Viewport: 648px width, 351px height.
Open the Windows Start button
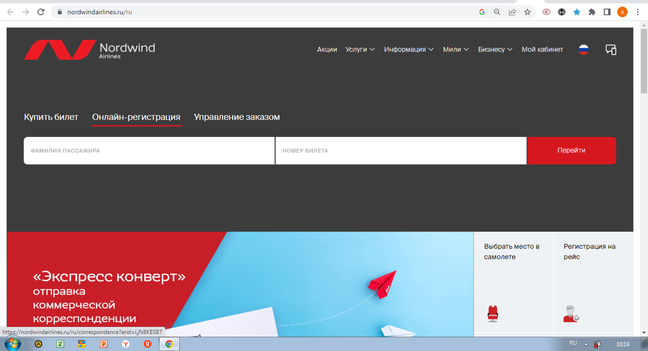pyautogui.click(x=12, y=343)
